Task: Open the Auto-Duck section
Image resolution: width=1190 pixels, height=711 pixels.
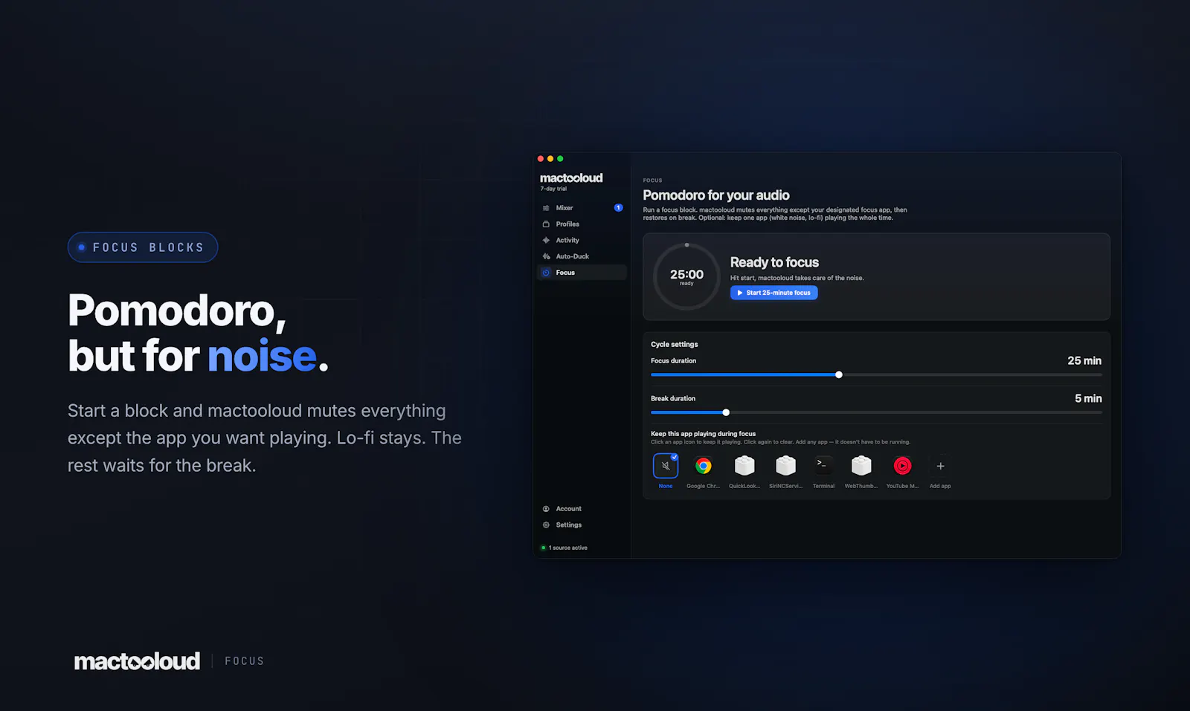Action: 582,256
